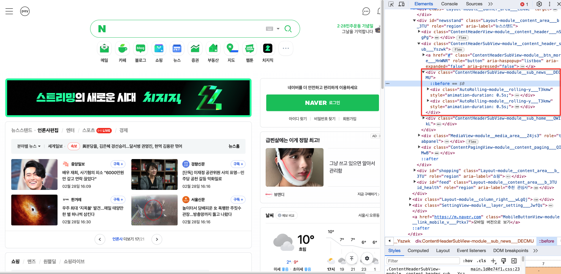
Task: Open the on-screen keyboard icon in search box
Action: pyautogui.click(x=270, y=29)
